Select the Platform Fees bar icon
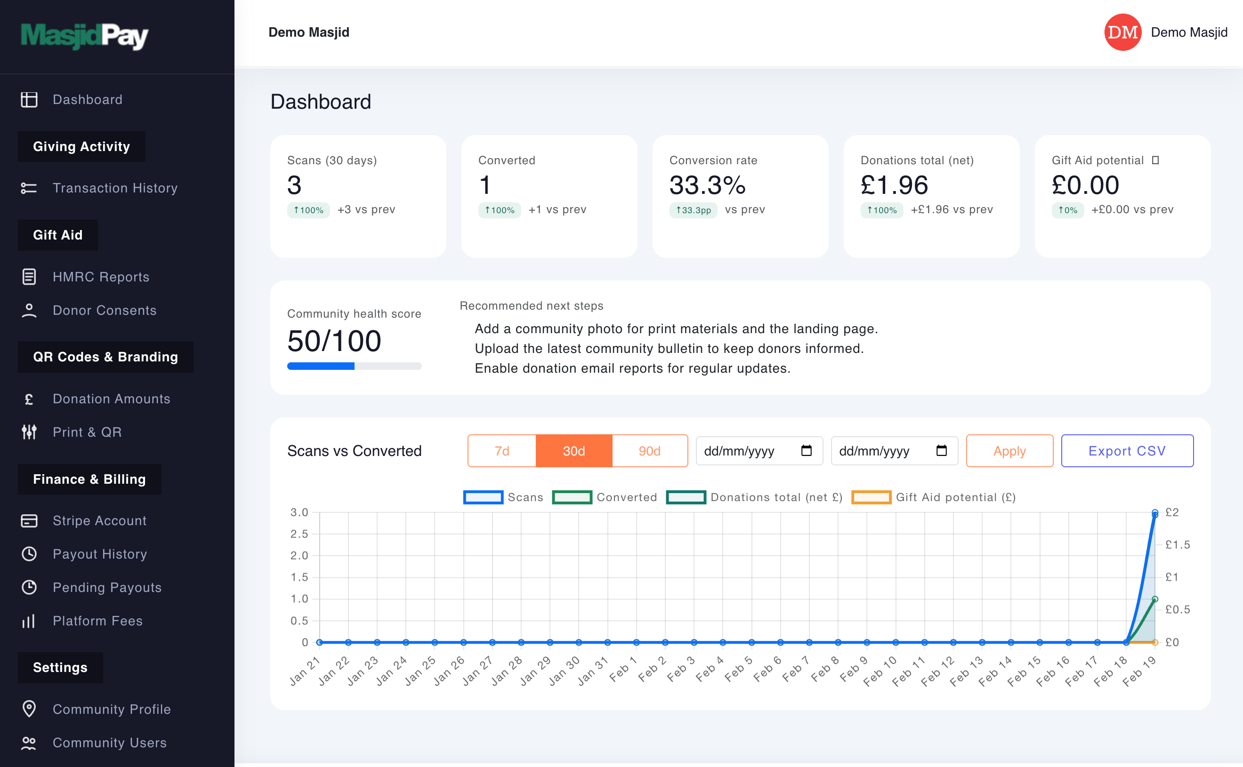 coord(29,620)
